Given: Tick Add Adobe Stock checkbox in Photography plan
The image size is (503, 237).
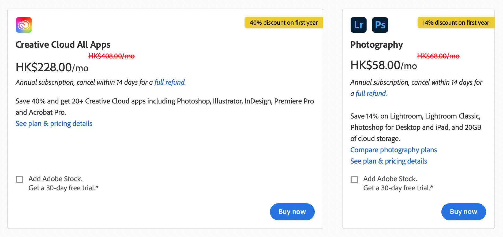Looking at the screenshot, I should [x=354, y=179].
